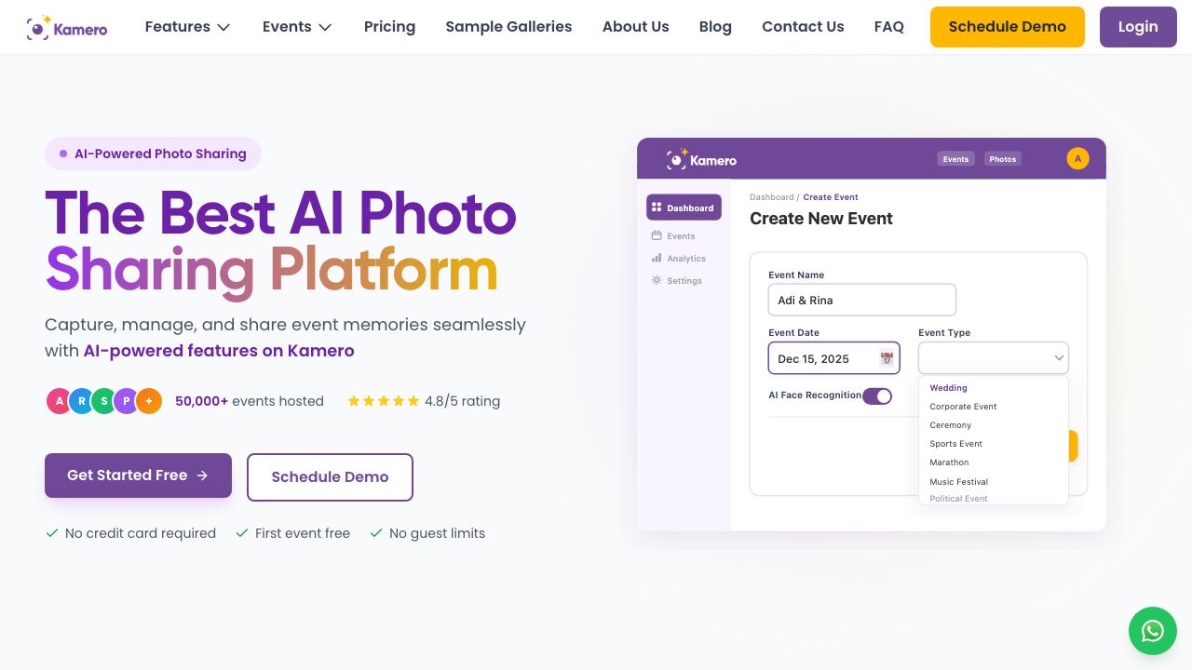Click the 'No guest limits' text
Viewport: 1192px width, 670px height.
437,533
